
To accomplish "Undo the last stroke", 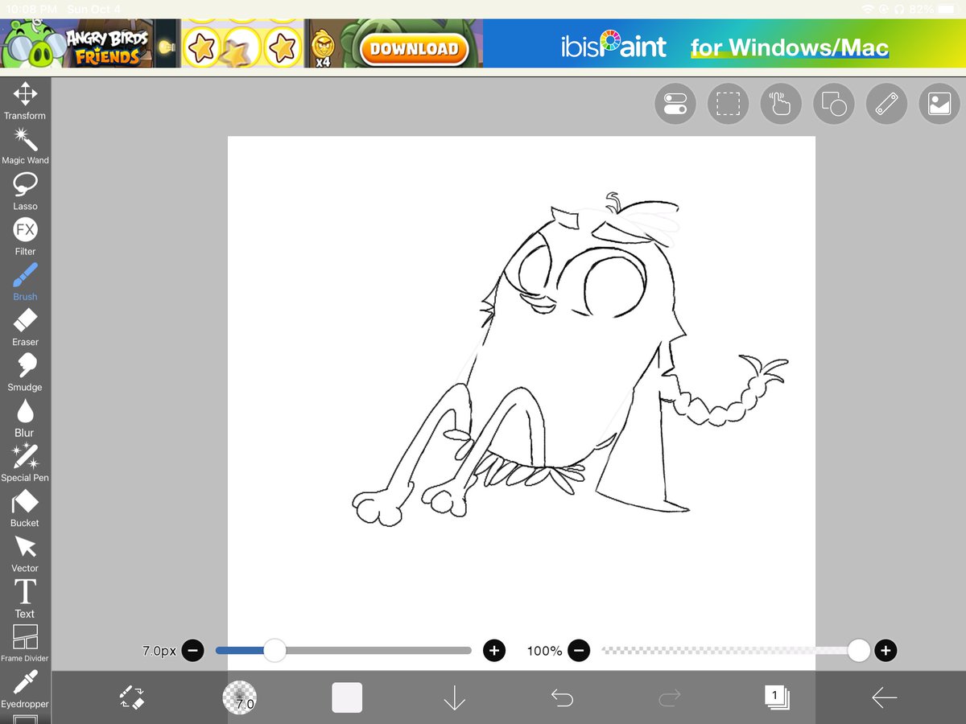I will [x=562, y=697].
